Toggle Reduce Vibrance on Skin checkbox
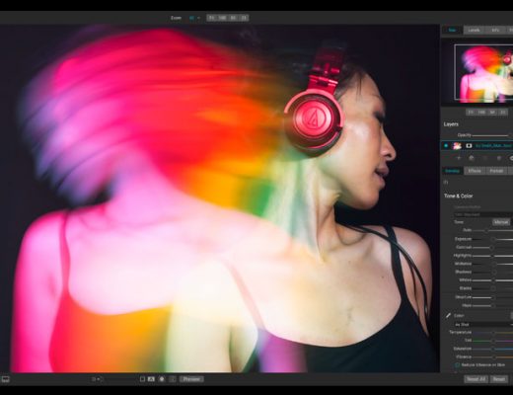 tap(458, 365)
